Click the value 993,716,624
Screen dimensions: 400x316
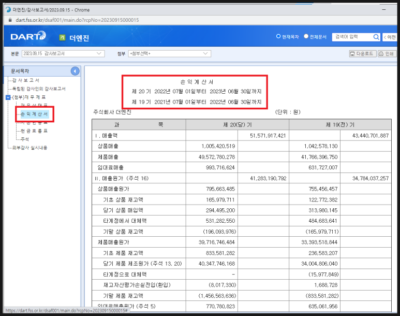(220, 167)
